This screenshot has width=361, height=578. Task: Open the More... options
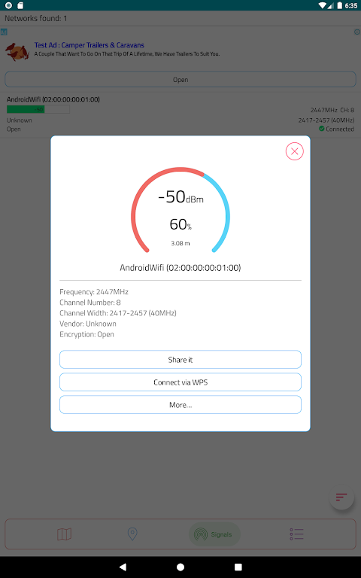[180, 404]
